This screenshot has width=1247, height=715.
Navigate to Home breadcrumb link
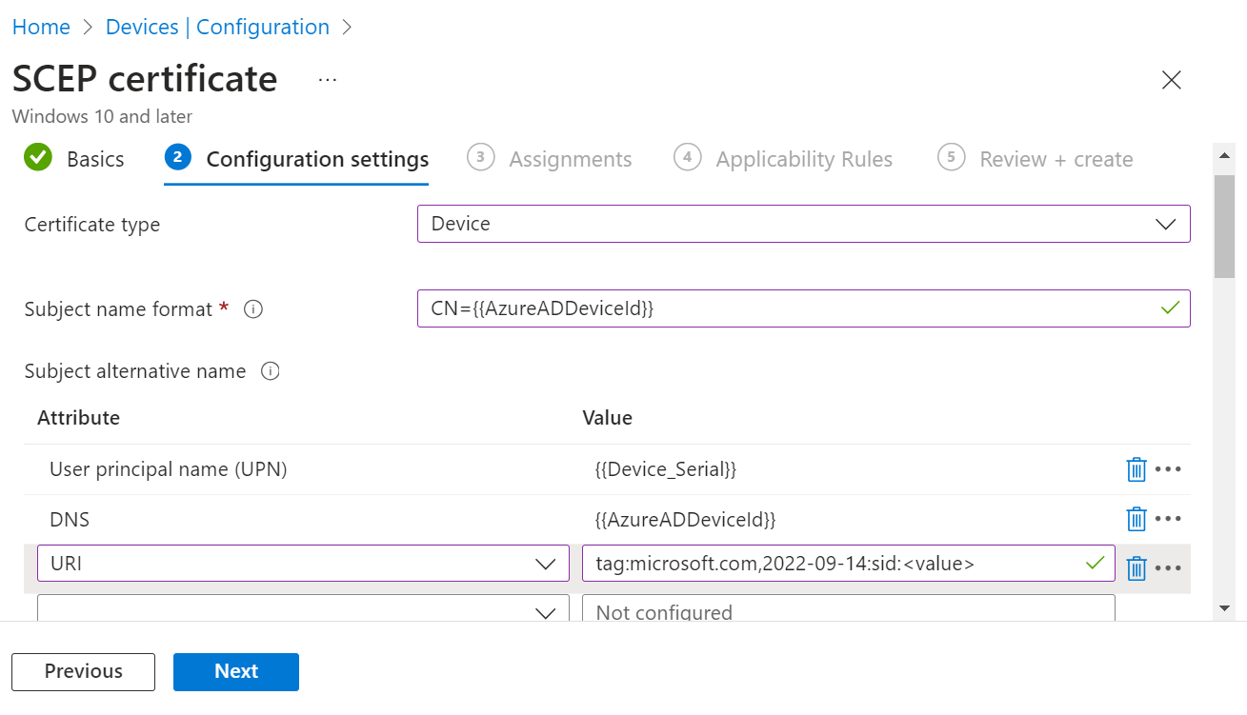[41, 28]
